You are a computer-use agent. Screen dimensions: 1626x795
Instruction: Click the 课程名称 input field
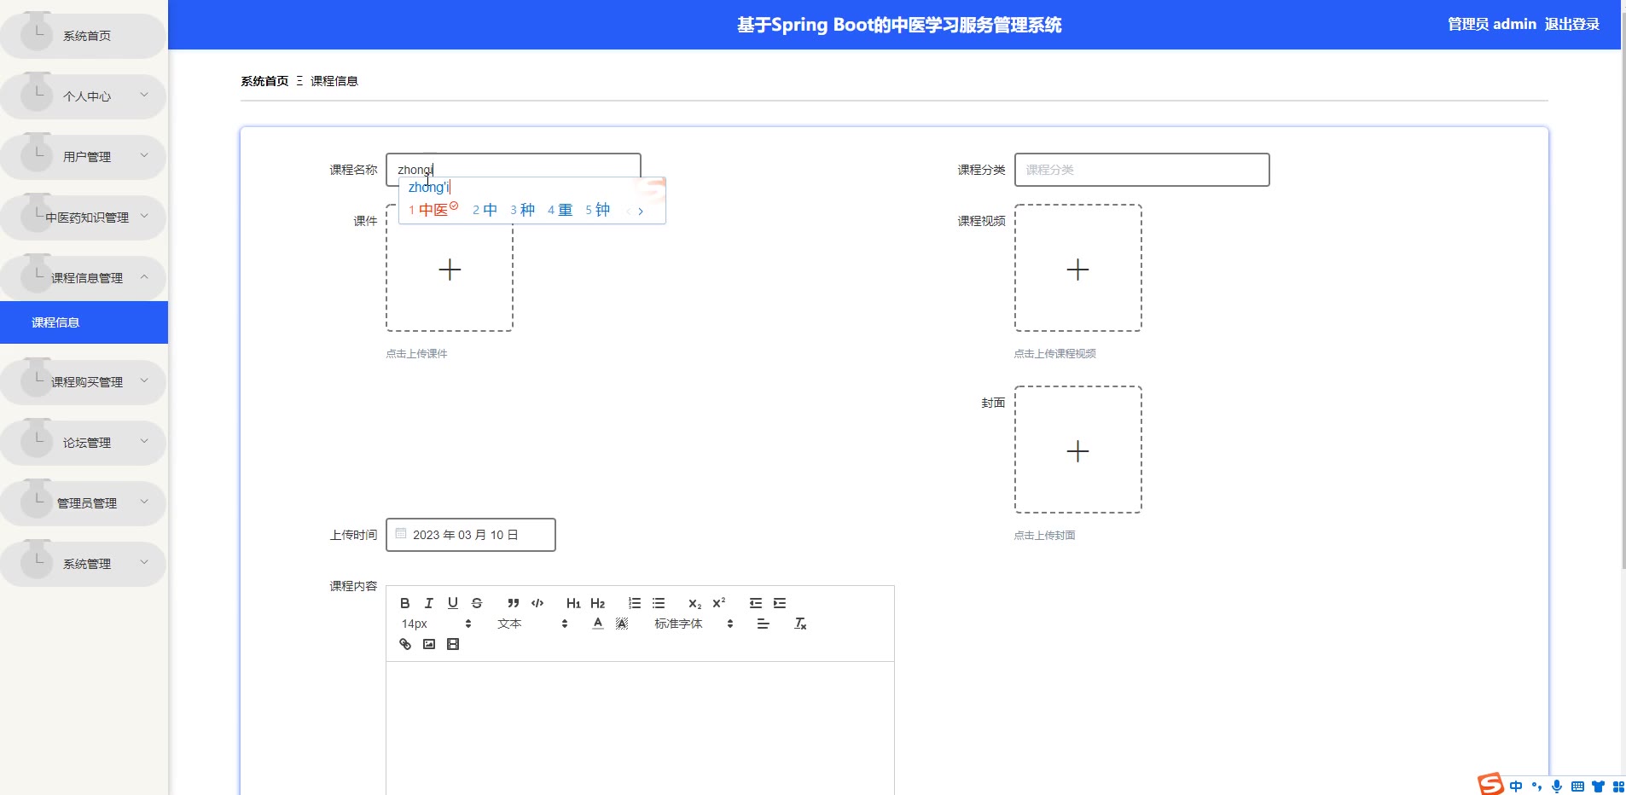[x=514, y=170]
